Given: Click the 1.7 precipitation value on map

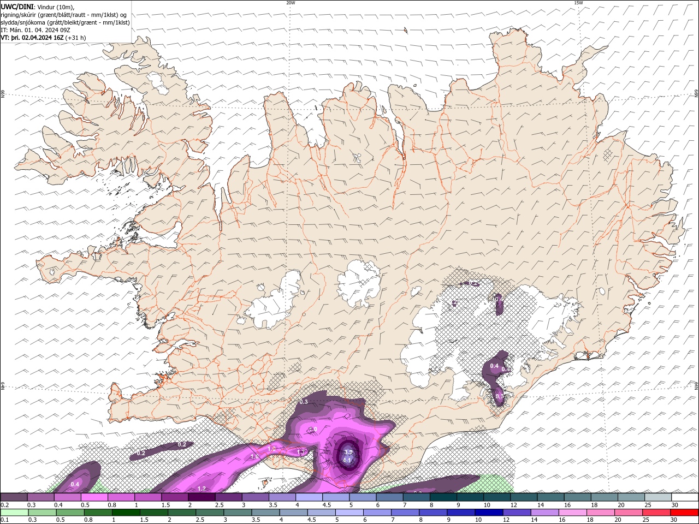Looking at the screenshot, I should pos(300,452).
